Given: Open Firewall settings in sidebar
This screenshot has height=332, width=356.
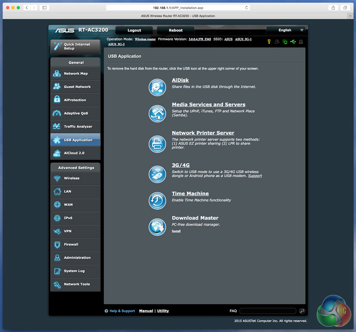Looking at the screenshot, I should 75,244.
